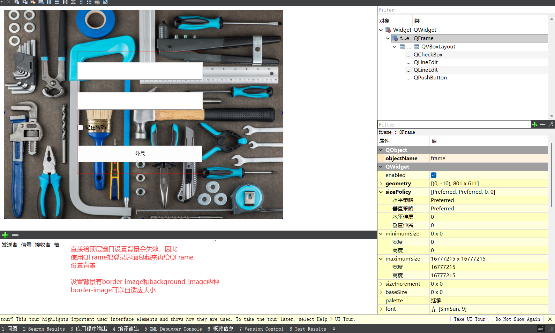This screenshot has width=555, height=333.
Task: Collapse the maximumSize property
Action: [x=381, y=259]
